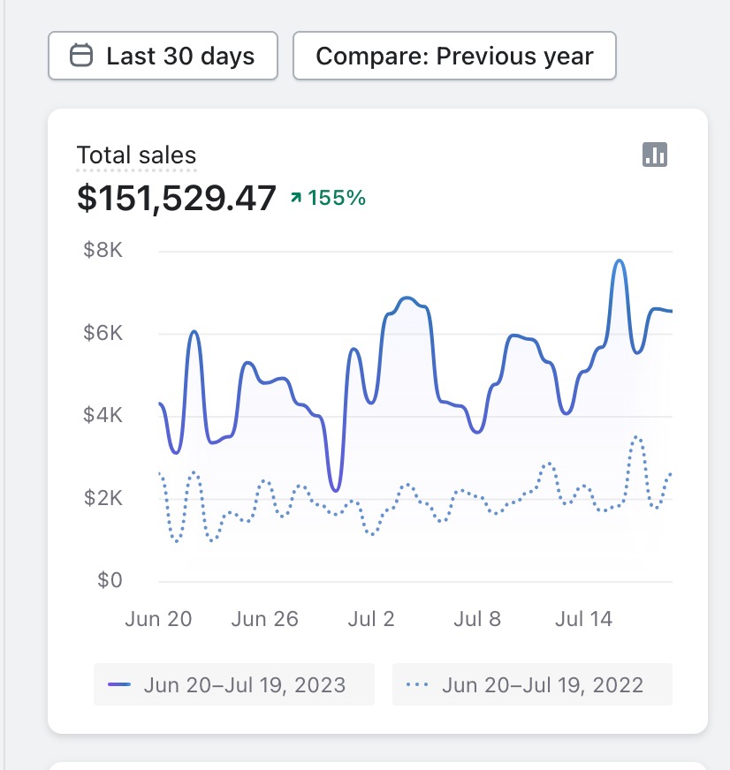The height and width of the screenshot is (770, 730).
Task: Open the Last 30 days date picker
Action: click(x=163, y=56)
